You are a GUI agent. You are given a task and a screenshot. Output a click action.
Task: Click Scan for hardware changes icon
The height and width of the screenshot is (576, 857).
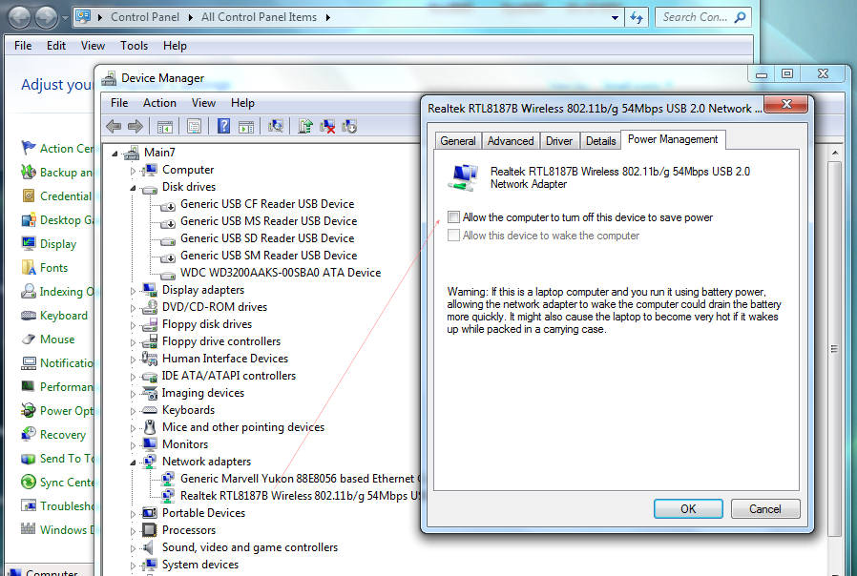click(x=276, y=126)
